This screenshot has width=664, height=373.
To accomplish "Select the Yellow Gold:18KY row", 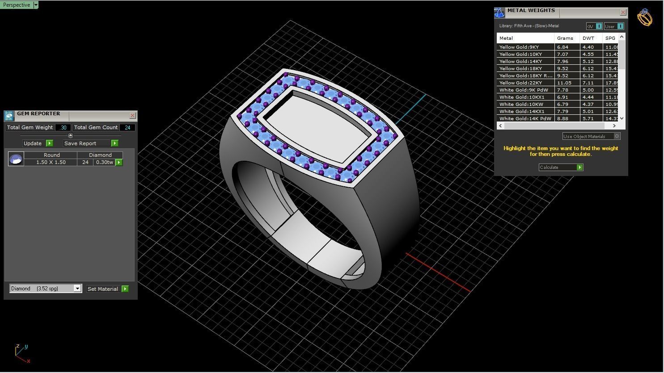I will pyautogui.click(x=558, y=68).
